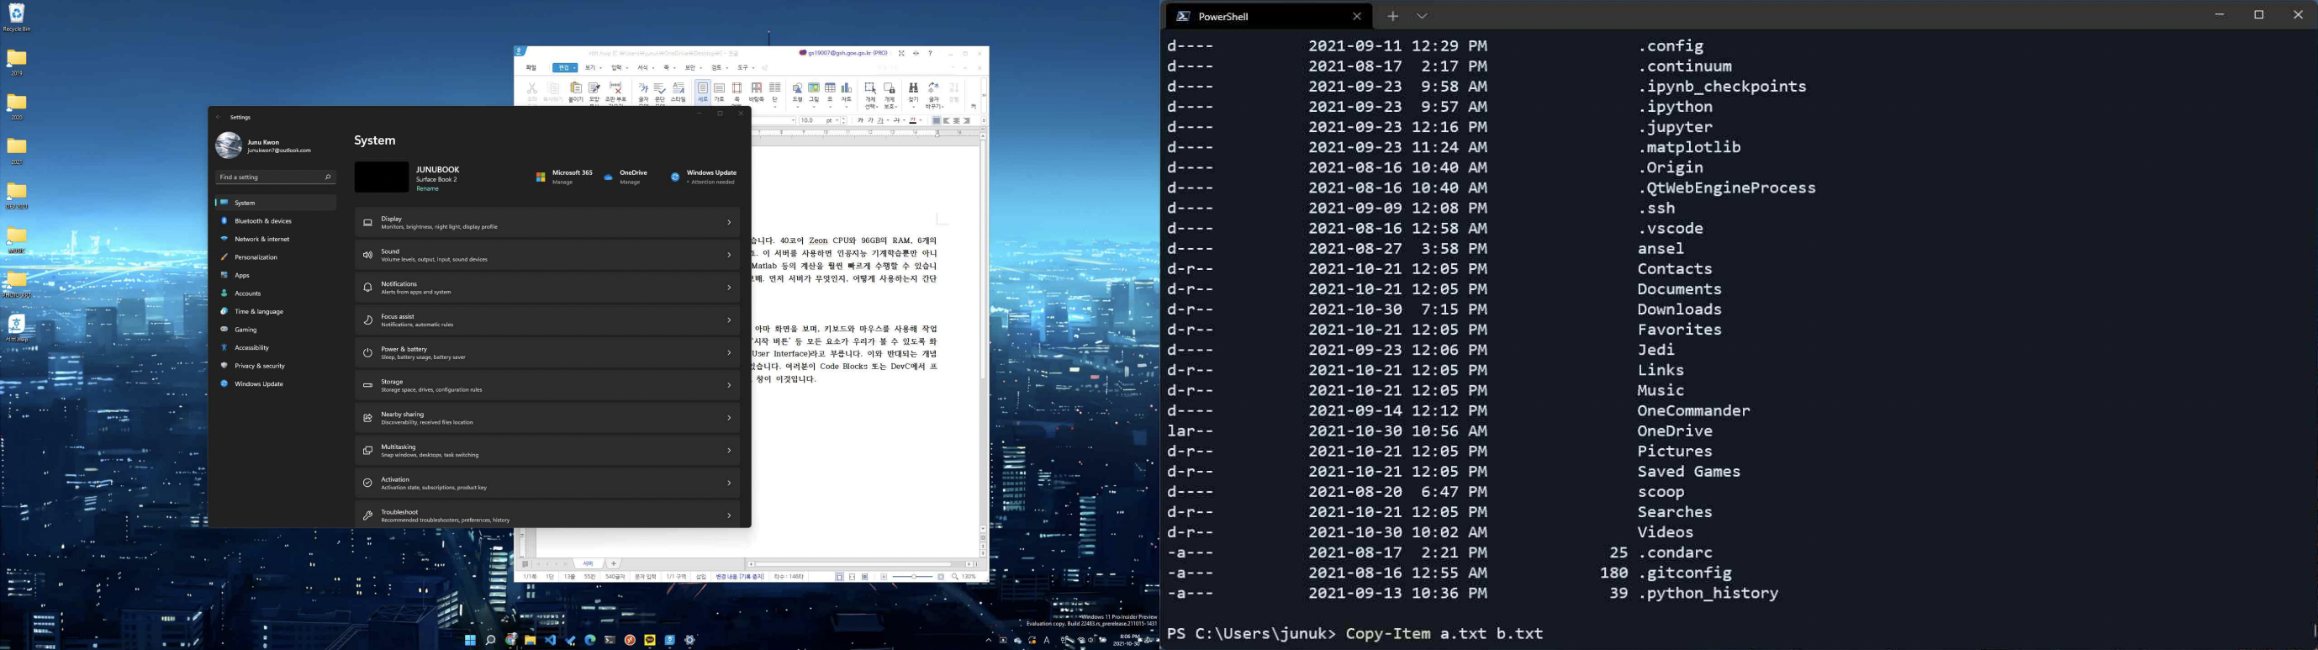Click the zoom slider in Hangul status bar
The height and width of the screenshot is (650, 2318).
click(x=913, y=577)
